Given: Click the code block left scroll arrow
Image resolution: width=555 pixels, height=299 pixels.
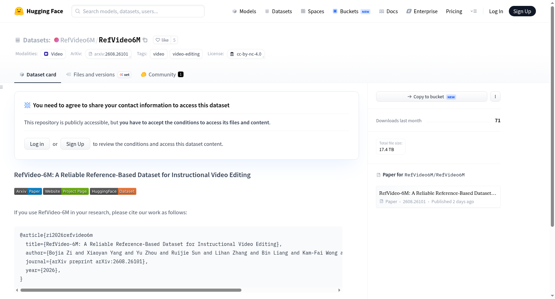Looking at the screenshot, I should (x=17, y=290).
